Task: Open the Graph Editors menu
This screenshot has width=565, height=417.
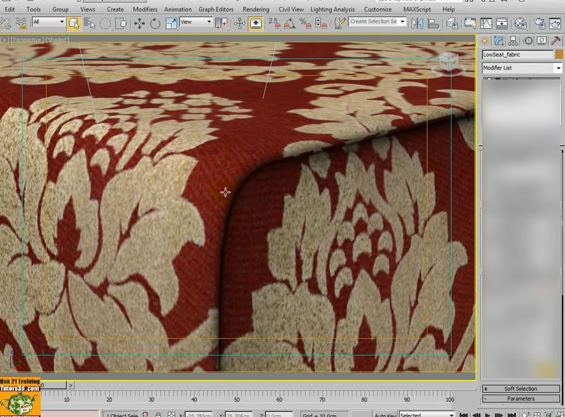Action: click(216, 9)
